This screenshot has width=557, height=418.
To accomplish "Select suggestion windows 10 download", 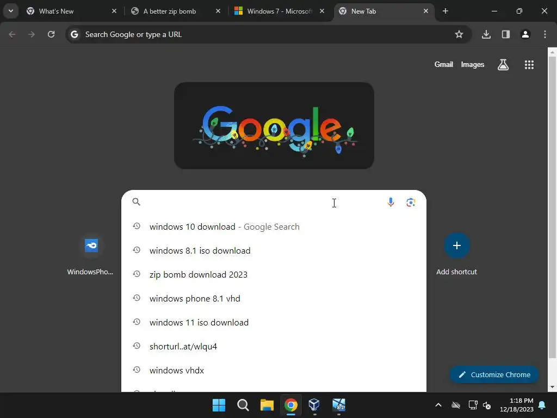I will [x=274, y=227].
